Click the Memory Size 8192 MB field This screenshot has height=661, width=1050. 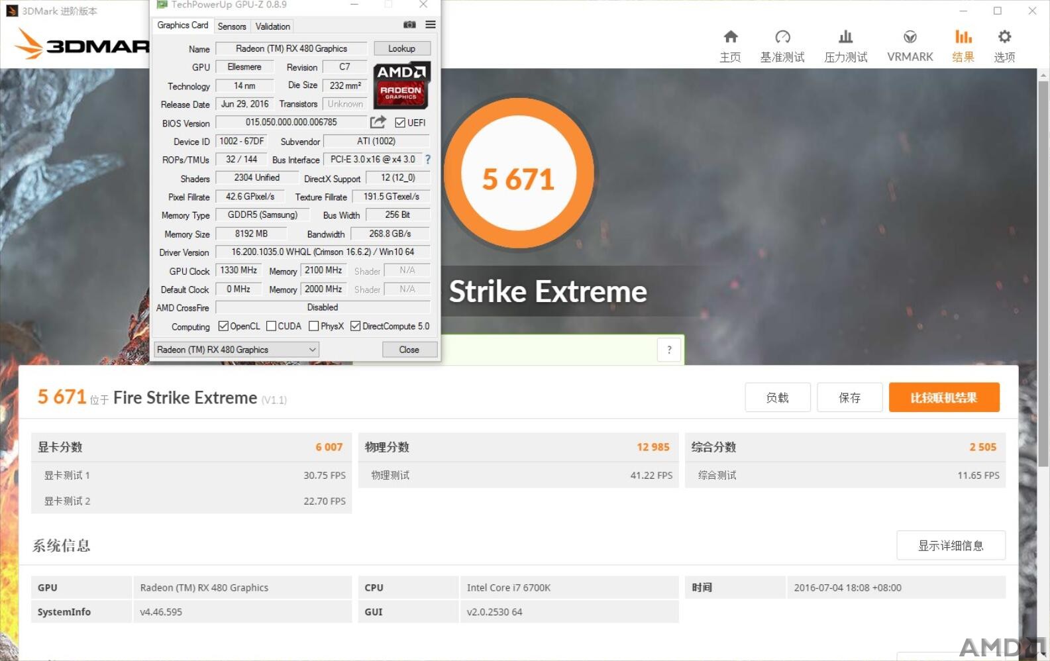tap(251, 234)
